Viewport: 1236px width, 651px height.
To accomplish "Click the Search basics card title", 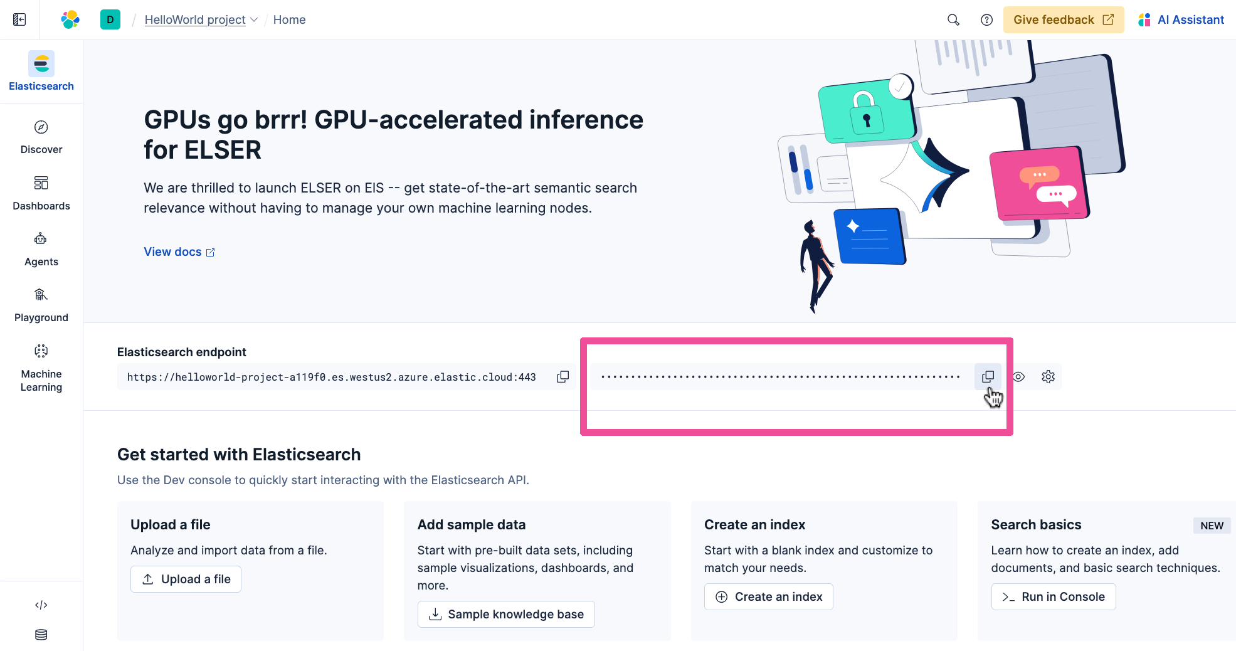I will pyautogui.click(x=1036, y=524).
